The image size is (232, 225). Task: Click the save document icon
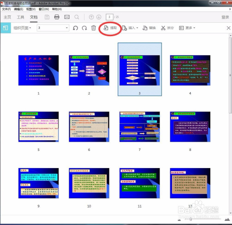coord(47,17)
